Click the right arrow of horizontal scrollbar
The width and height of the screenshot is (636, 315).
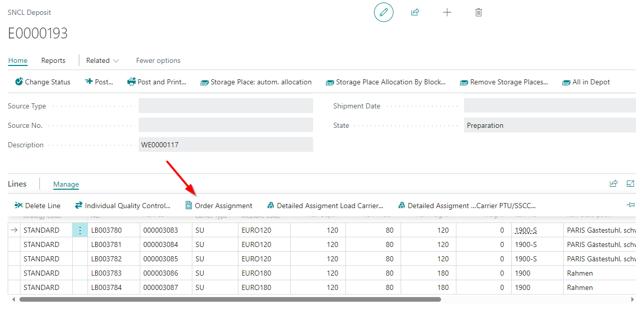click(x=632, y=299)
